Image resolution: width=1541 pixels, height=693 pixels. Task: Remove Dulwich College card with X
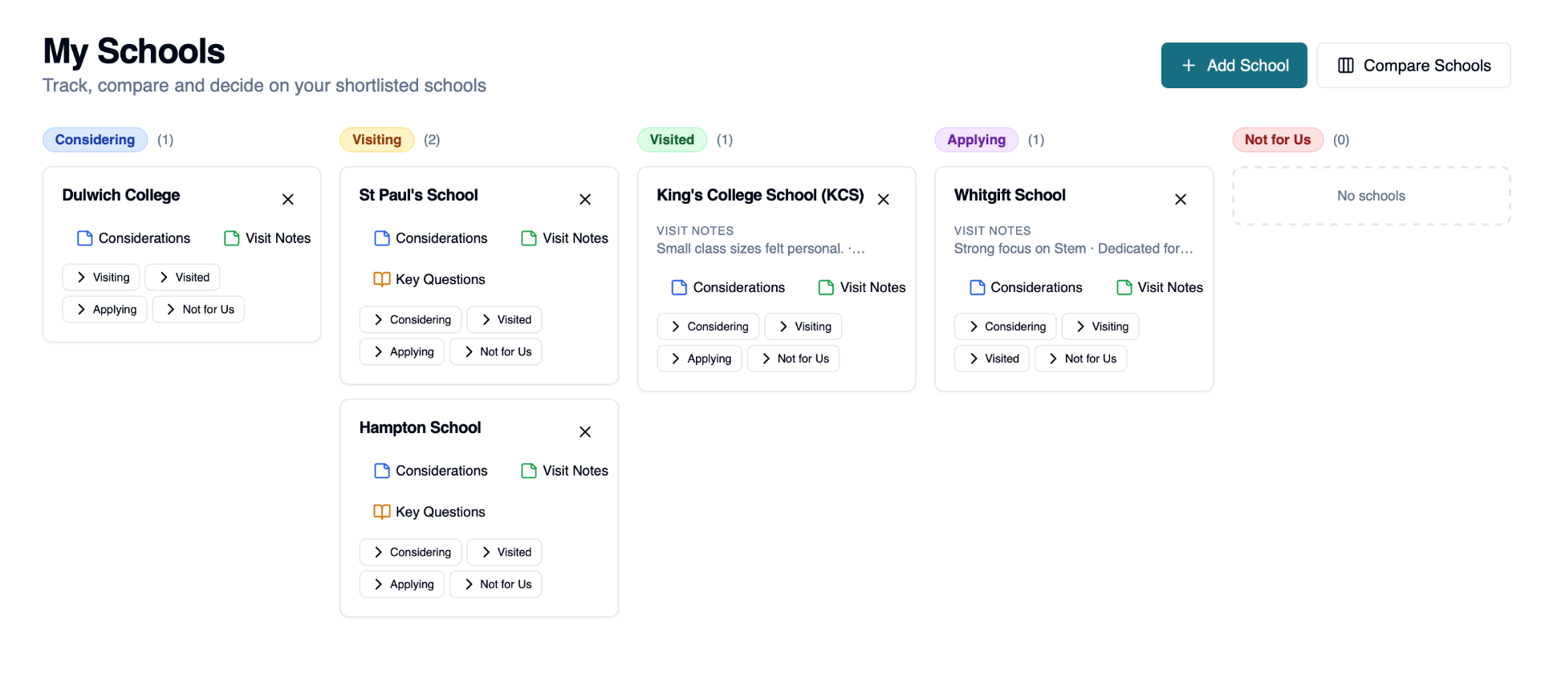pyautogui.click(x=288, y=199)
